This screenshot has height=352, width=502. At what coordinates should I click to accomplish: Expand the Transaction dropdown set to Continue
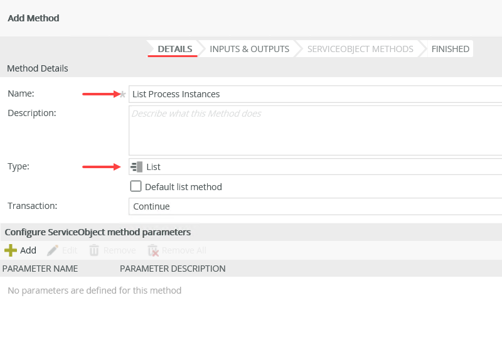pyautogui.click(x=315, y=206)
